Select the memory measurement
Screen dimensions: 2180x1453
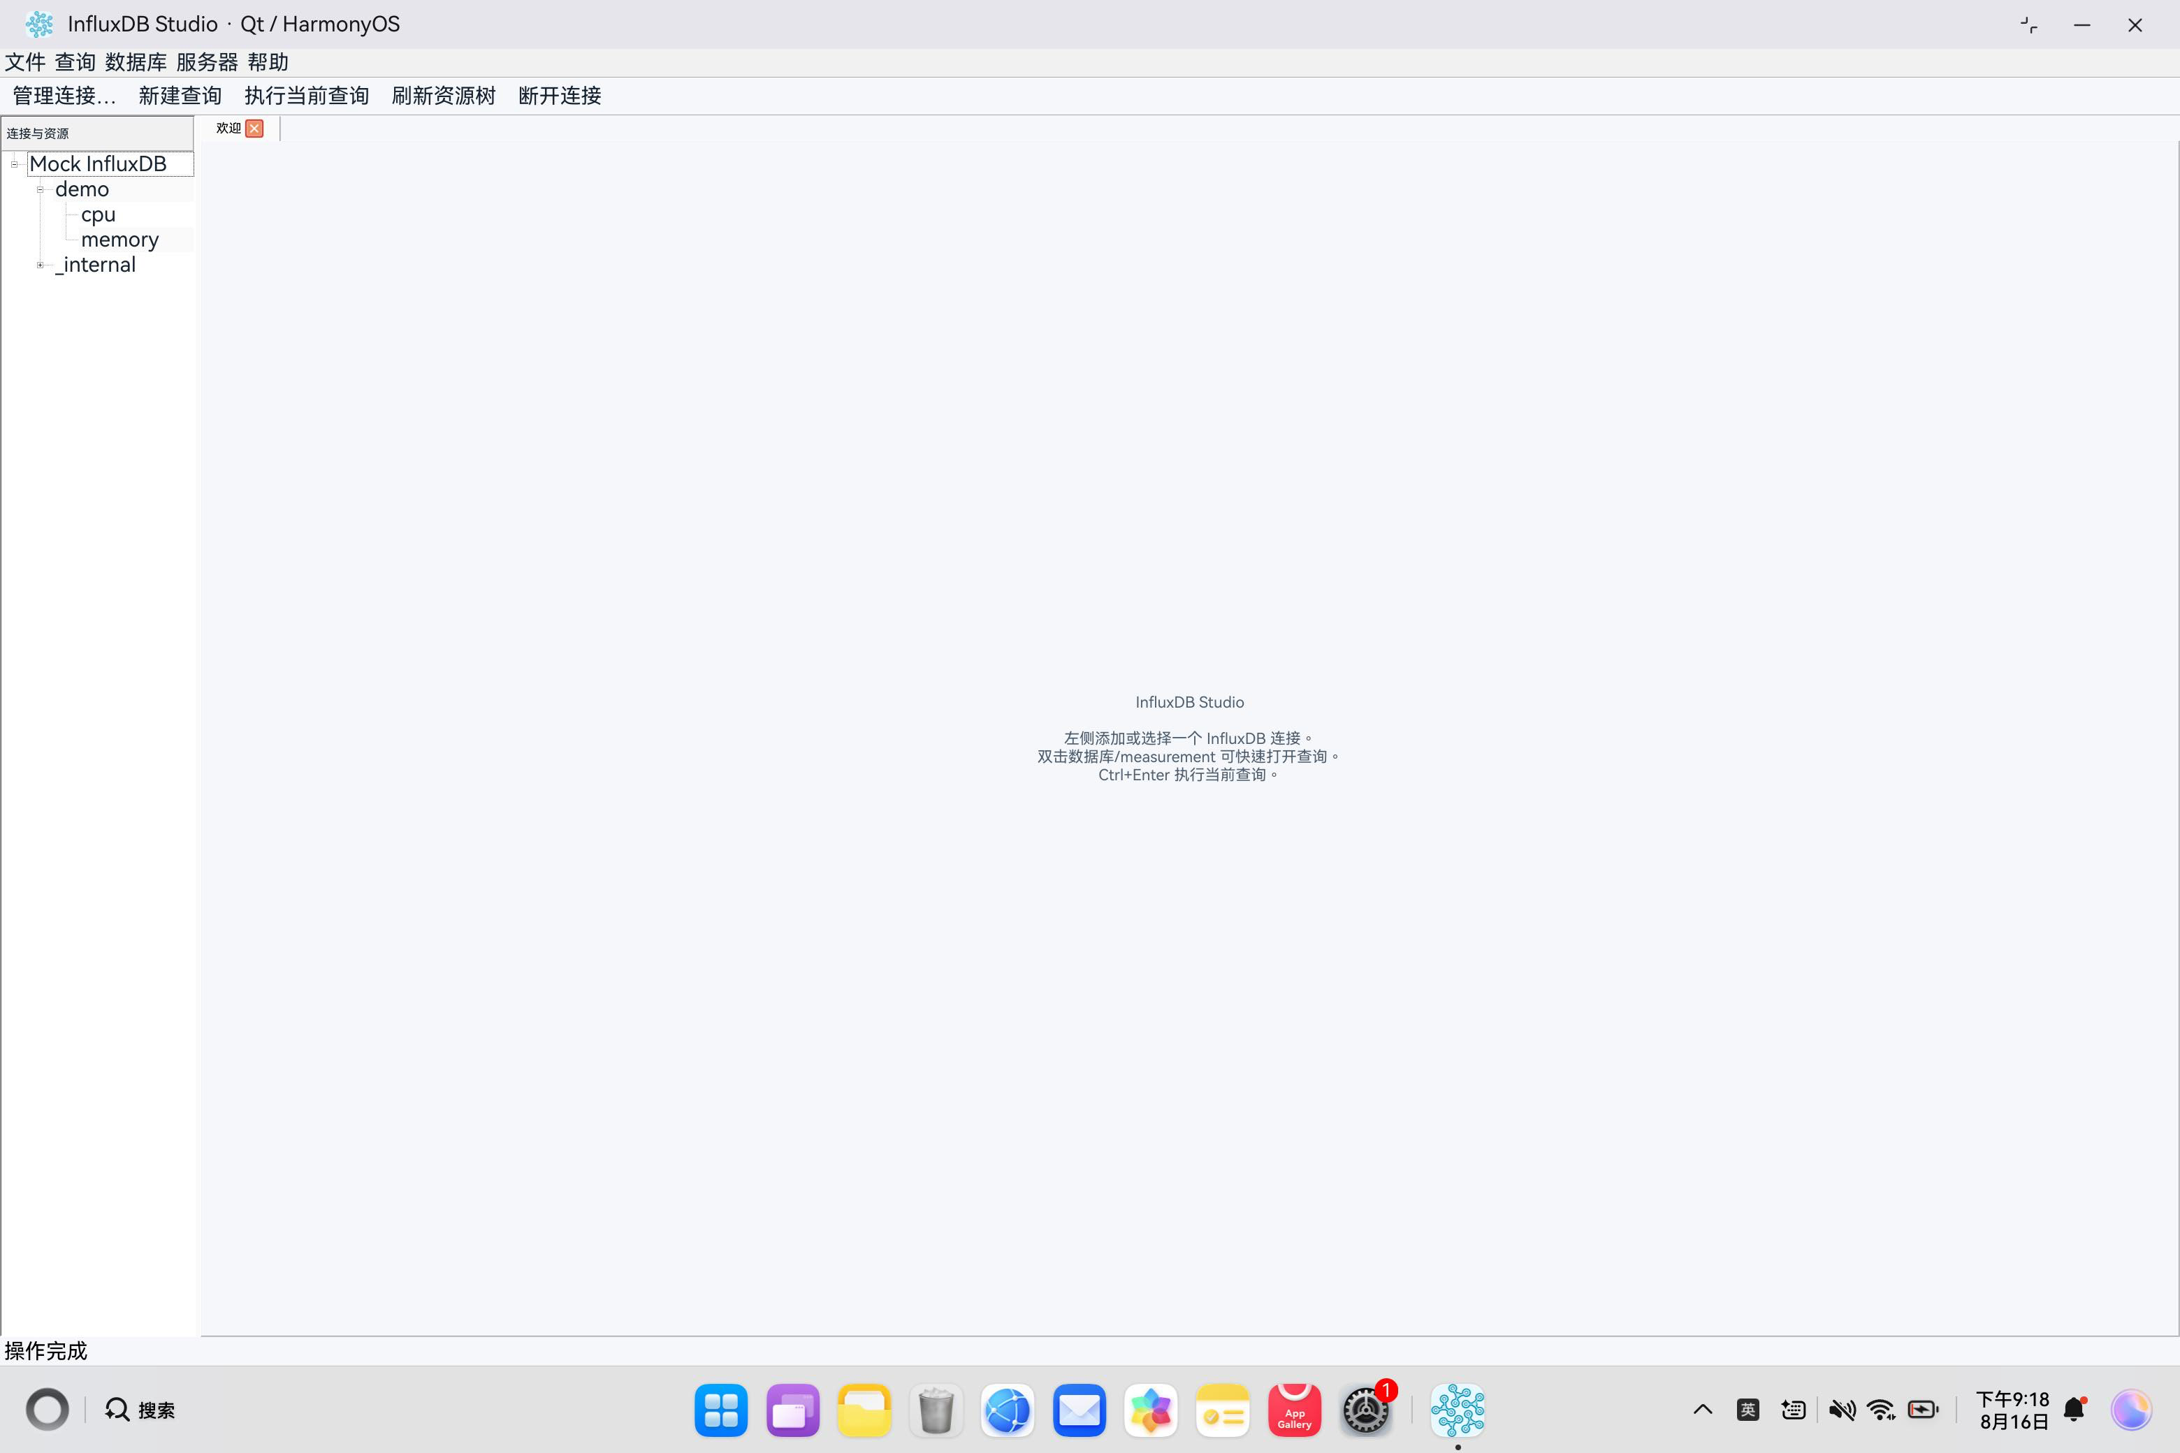[x=119, y=239]
